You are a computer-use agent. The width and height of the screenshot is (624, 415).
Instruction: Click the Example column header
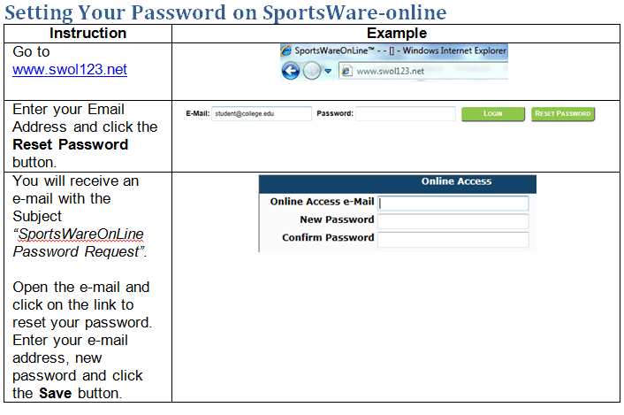point(397,33)
